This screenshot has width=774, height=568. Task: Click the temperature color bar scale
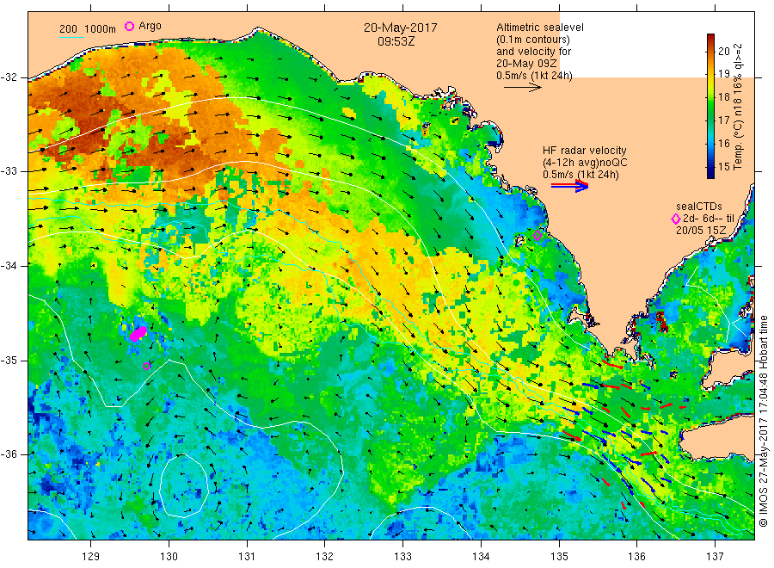click(x=710, y=106)
